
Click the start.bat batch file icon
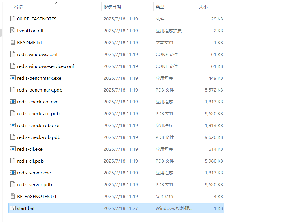coord(13,208)
